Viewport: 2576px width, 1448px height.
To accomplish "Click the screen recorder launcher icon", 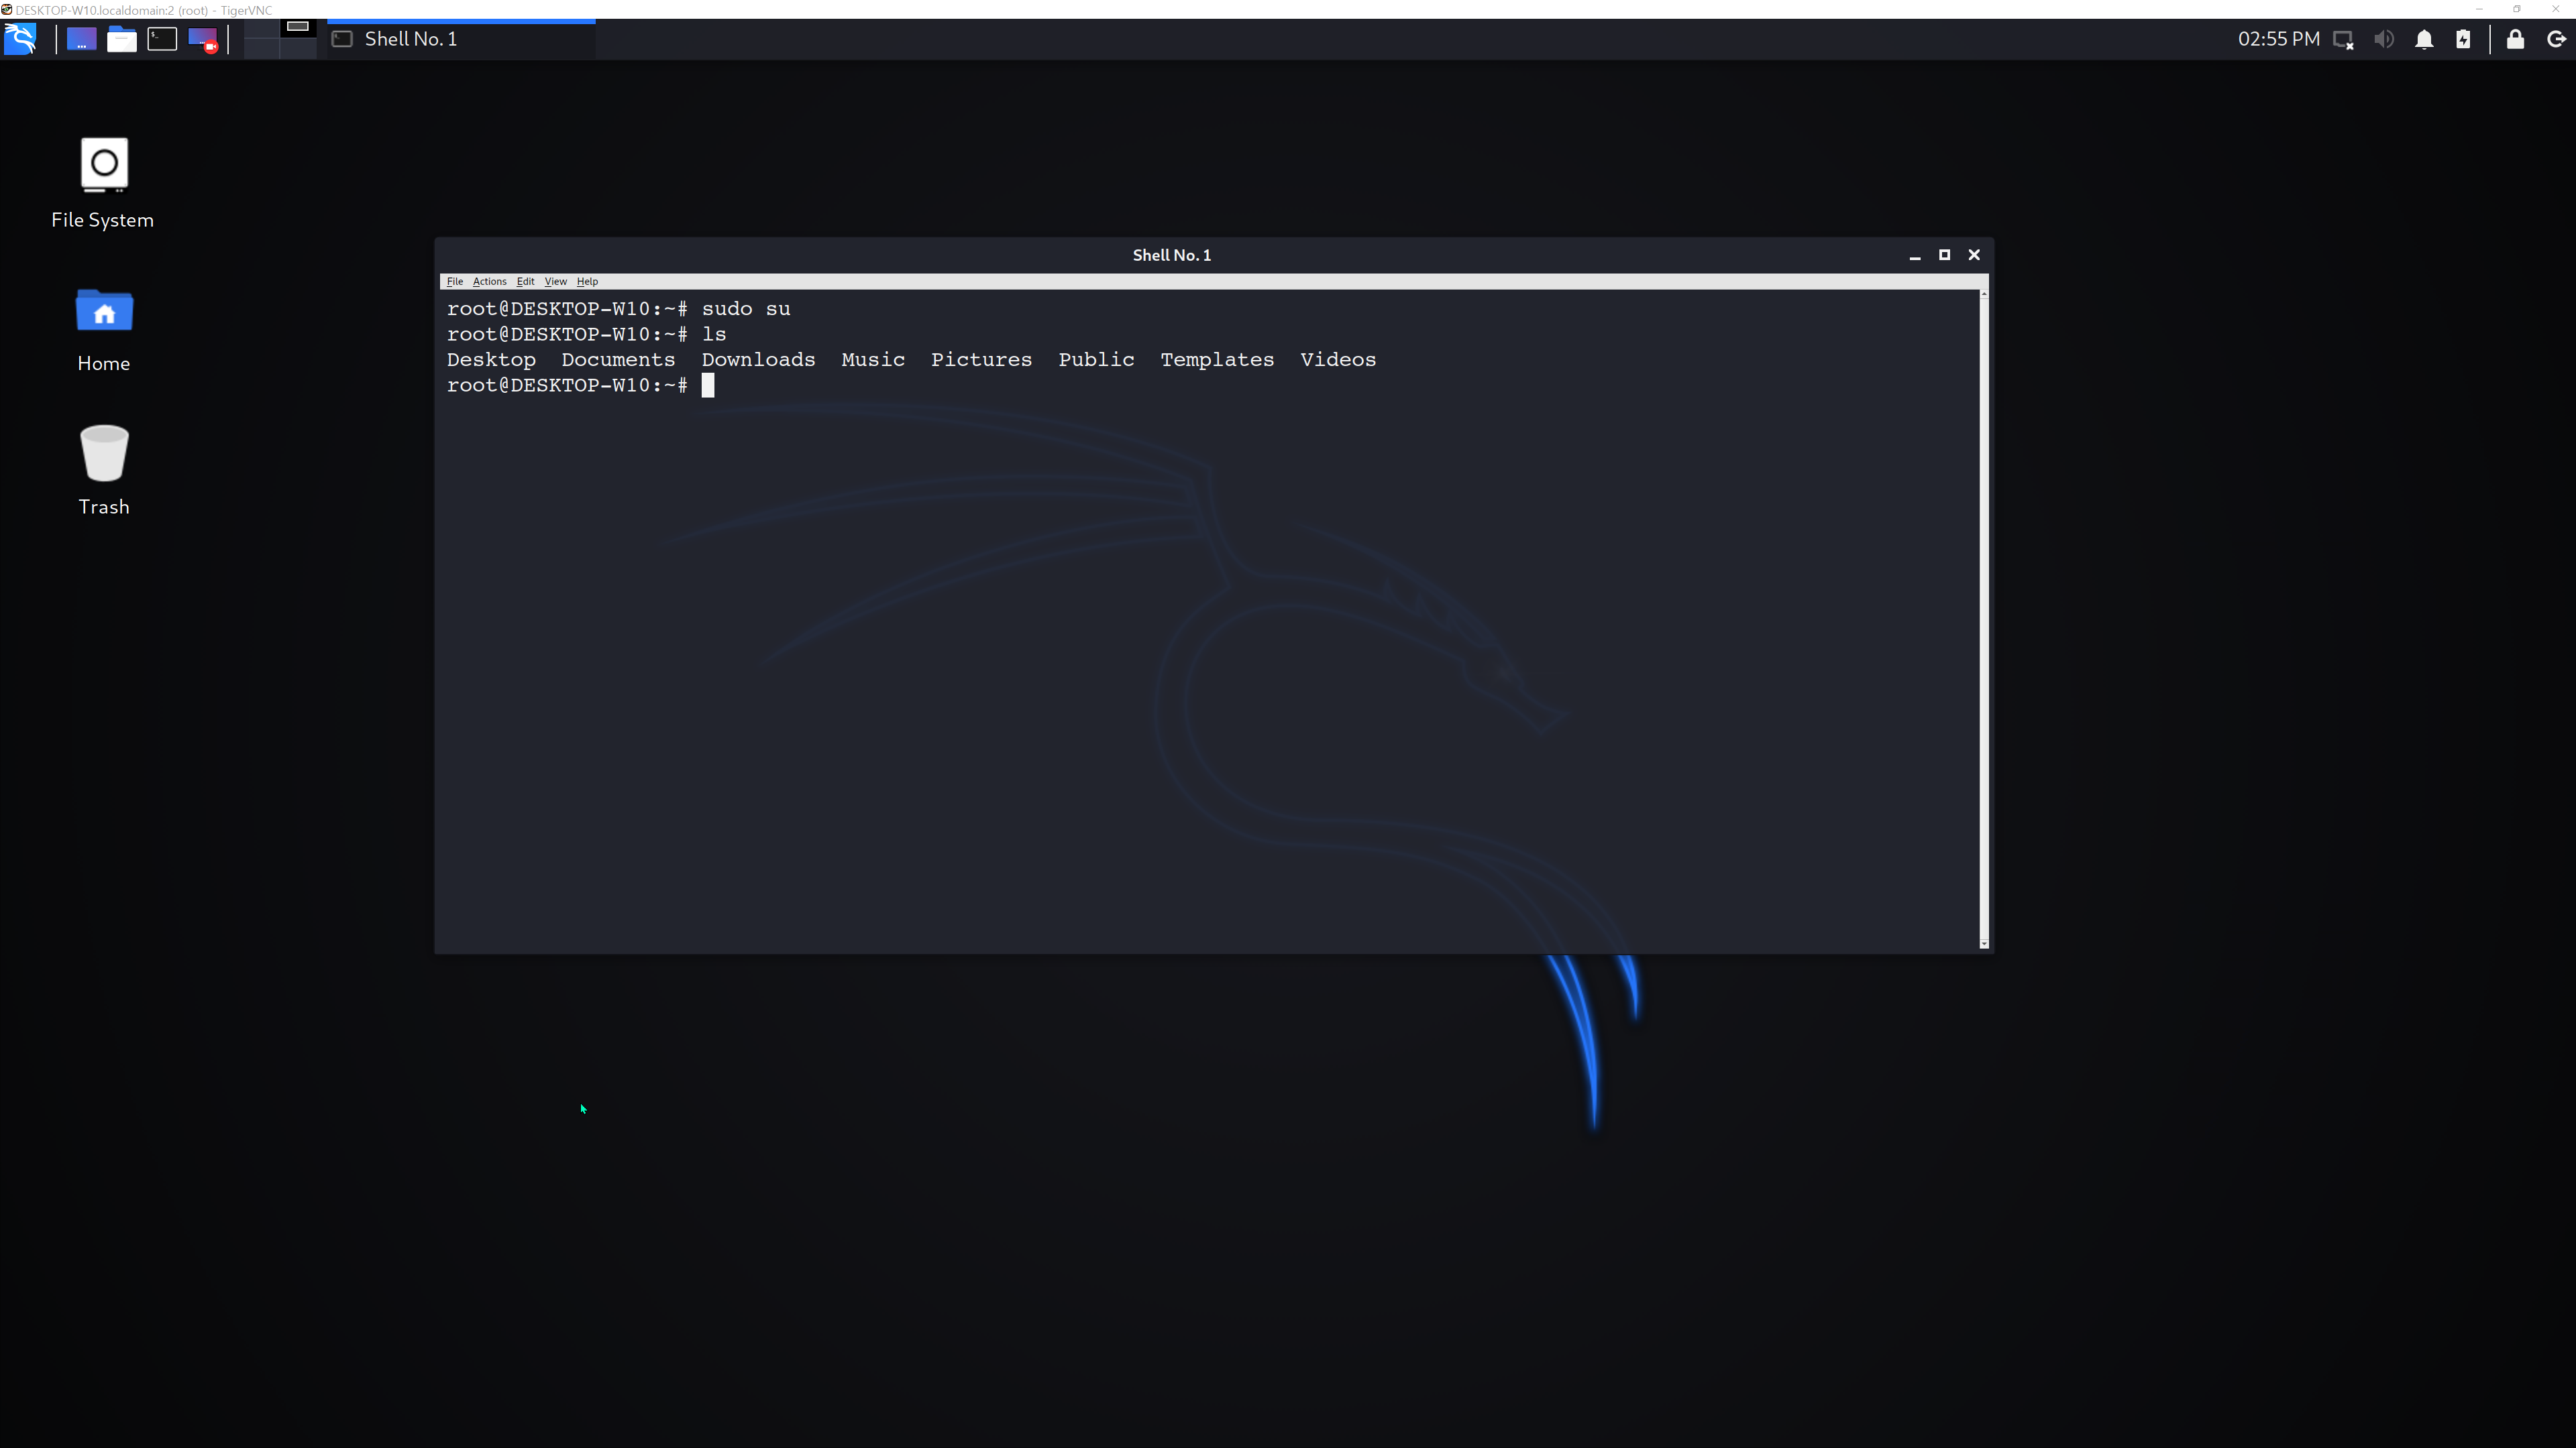I will (203, 39).
